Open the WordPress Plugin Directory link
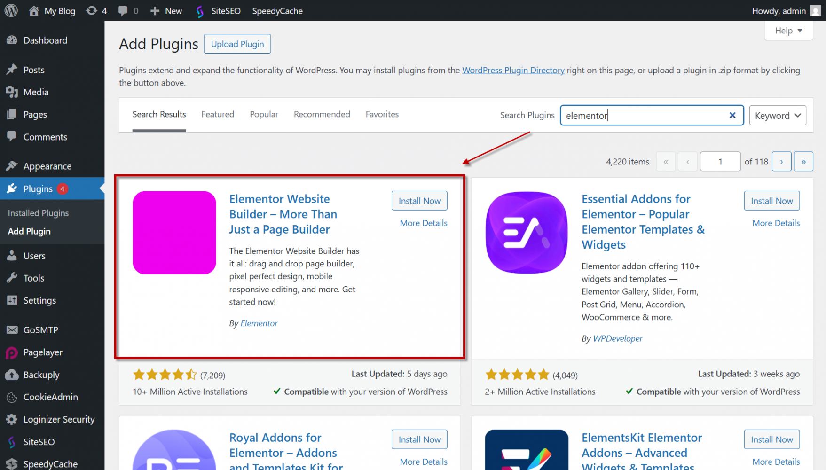This screenshot has height=470, width=826. tap(513, 70)
